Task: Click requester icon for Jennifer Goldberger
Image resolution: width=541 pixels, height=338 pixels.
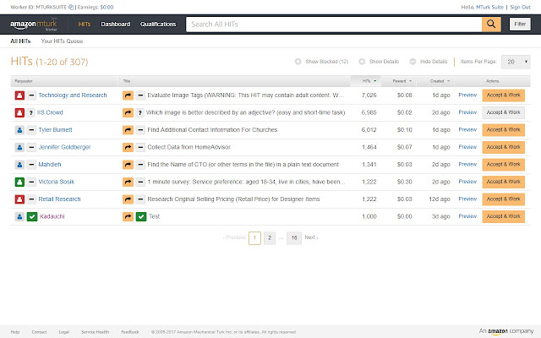Action: [x=19, y=147]
